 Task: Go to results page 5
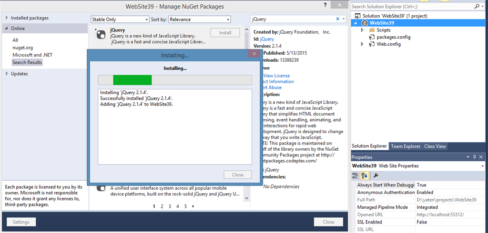[185, 206]
